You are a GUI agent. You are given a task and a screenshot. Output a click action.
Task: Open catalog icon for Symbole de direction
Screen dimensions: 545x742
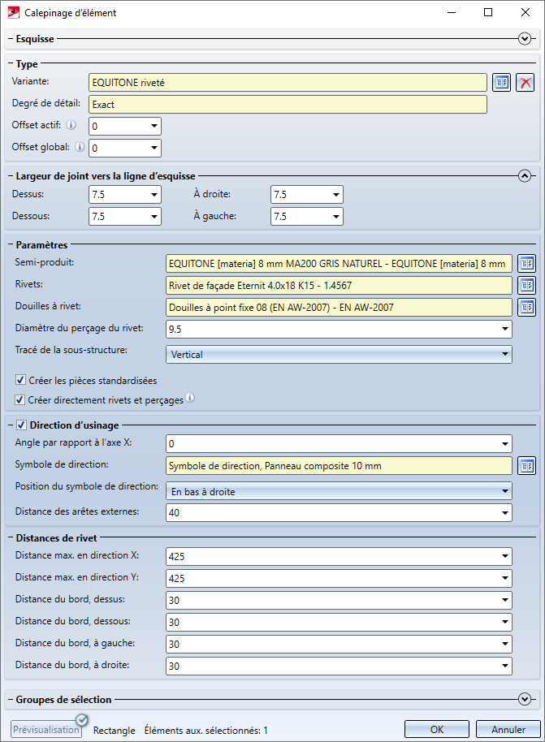tap(527, 465)
